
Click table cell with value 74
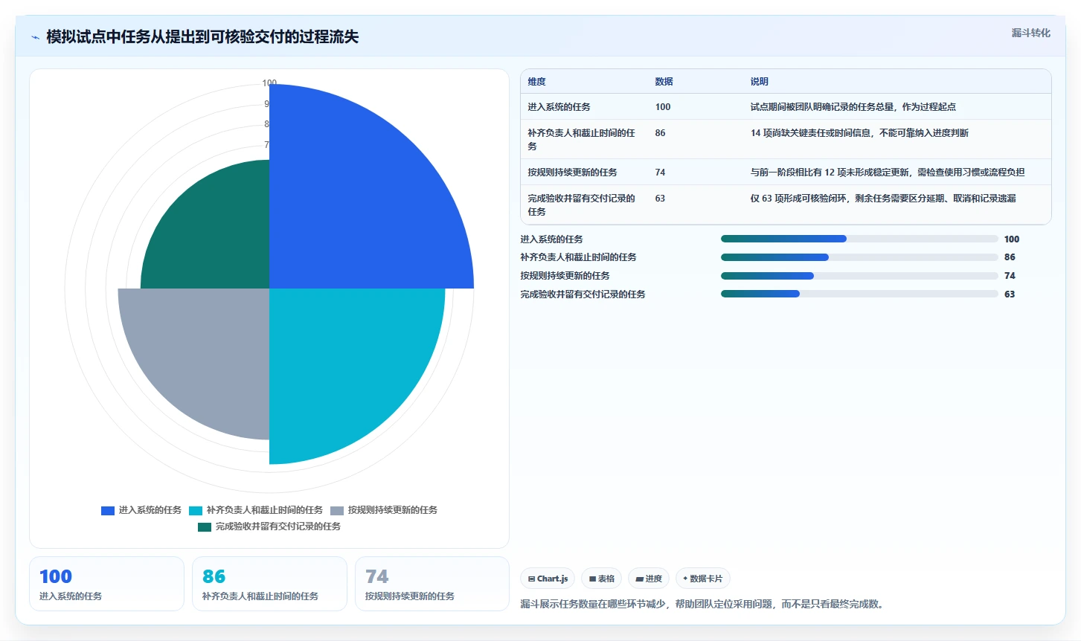[x=660, y=173]
